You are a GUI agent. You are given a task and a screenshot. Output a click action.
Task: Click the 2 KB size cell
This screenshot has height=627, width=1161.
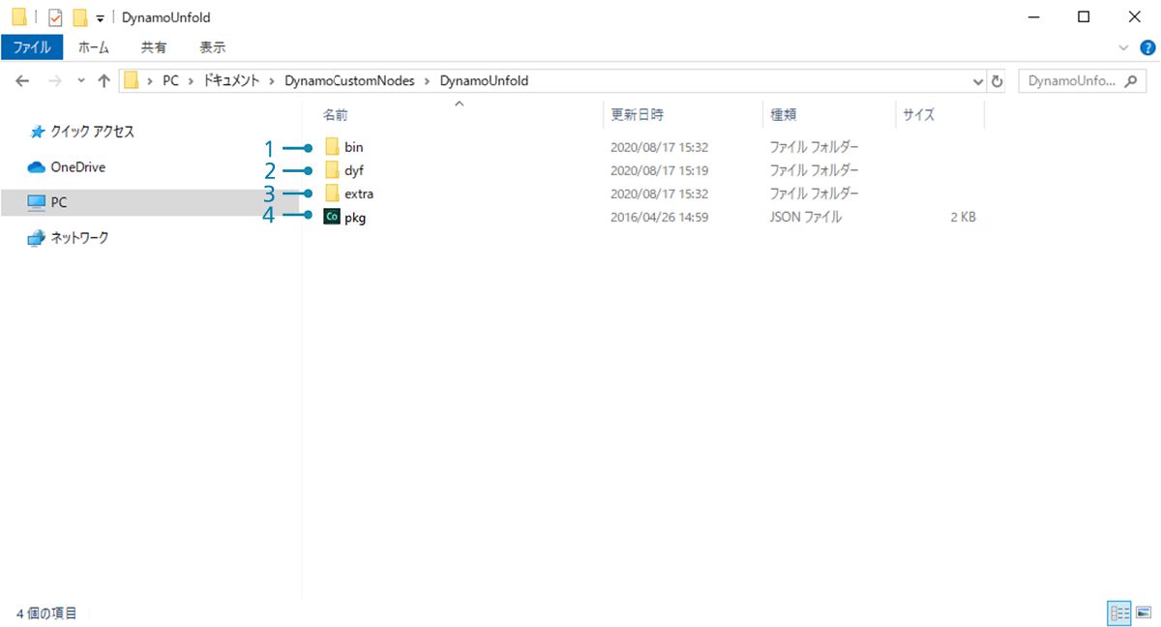[963, 218]
